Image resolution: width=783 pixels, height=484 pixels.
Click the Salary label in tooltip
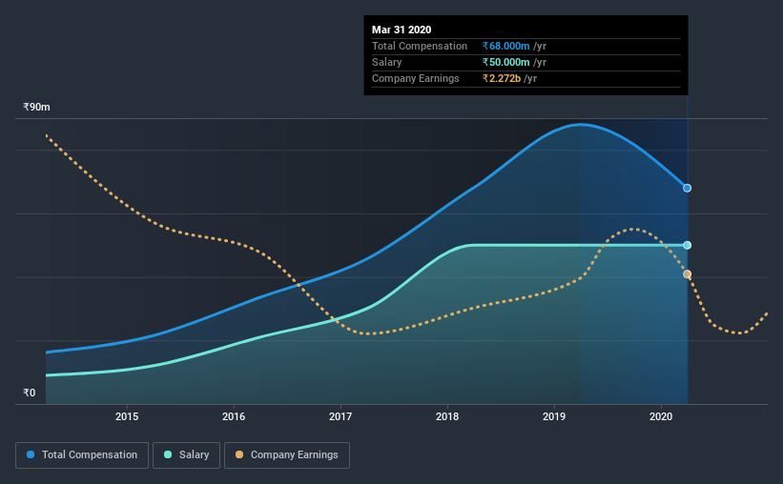(386, 62)
